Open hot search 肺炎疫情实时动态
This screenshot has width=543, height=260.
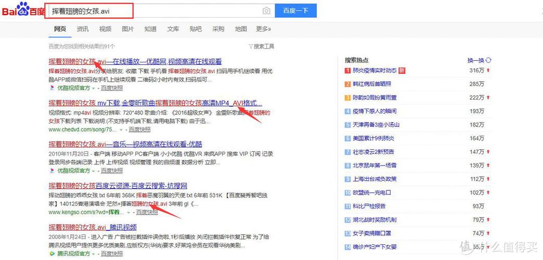(374, 71)
